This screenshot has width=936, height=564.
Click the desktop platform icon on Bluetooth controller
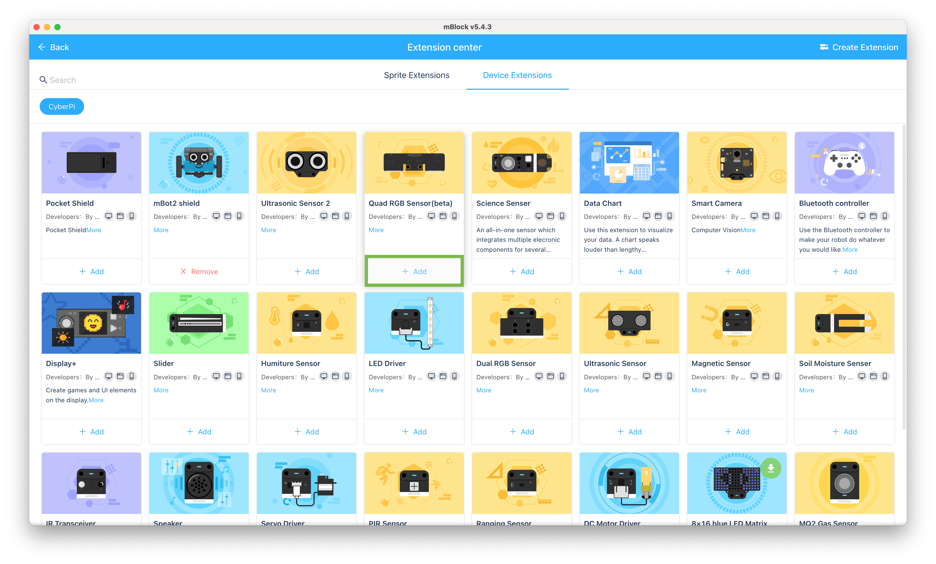862,216
